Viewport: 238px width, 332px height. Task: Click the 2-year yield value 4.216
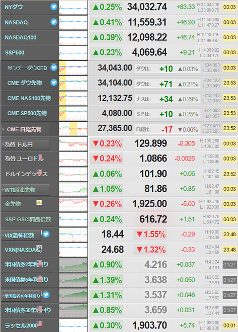156,264
